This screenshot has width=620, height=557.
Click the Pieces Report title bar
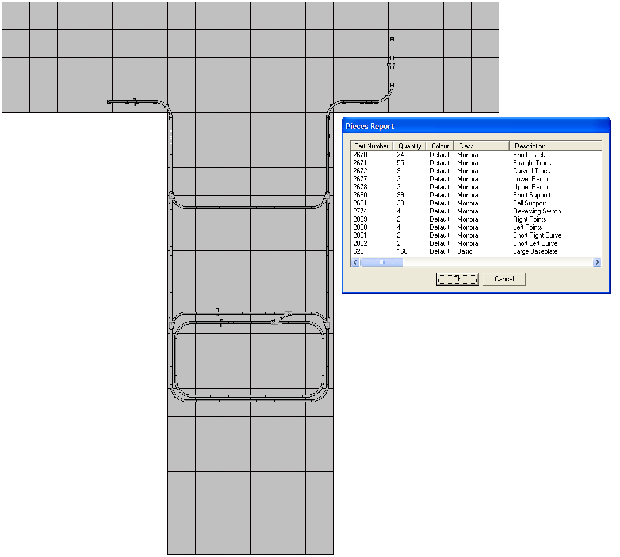(476, 126)
